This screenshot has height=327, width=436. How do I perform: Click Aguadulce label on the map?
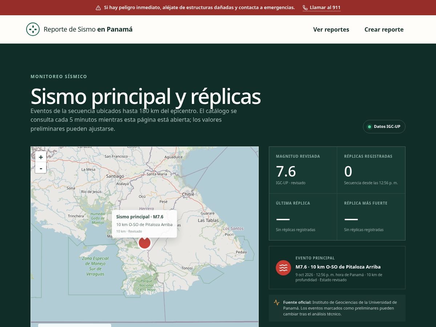click(x=173, y=157)
